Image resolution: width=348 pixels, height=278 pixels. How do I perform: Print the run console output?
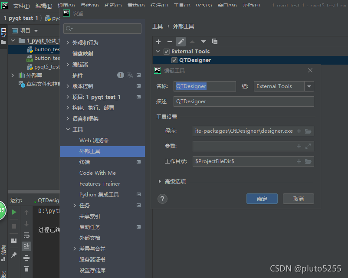(x=26, y=258)
